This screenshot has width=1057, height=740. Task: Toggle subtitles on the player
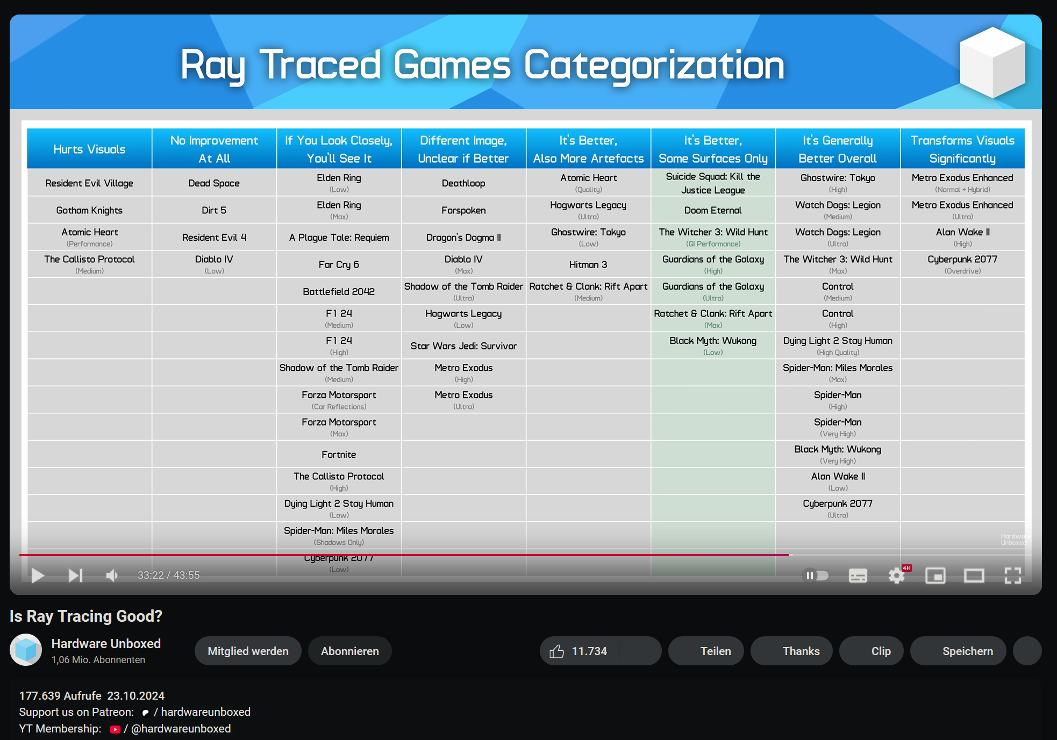(x=858, y=576)
